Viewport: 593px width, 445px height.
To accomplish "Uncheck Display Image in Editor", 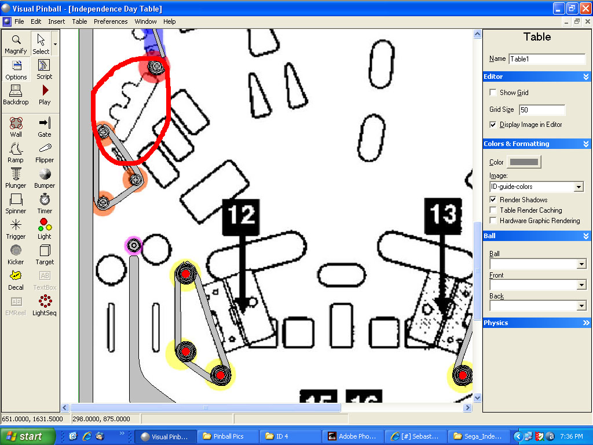I will 493,125.
